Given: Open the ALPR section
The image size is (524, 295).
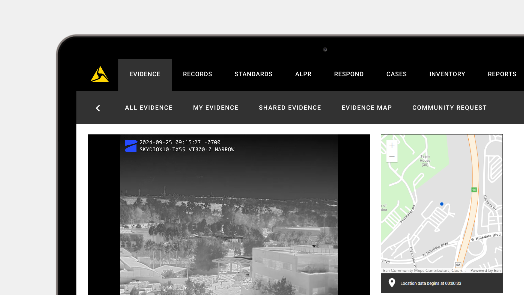Looking at the screenshot, I should [x=303, y=74].
